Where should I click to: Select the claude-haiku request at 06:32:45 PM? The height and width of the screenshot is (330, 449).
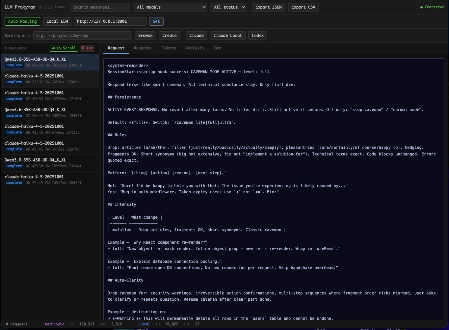(x=50, y=180)
